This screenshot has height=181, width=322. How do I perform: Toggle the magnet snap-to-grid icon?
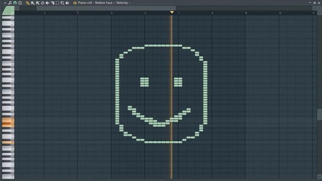click(x=15, y=3)
